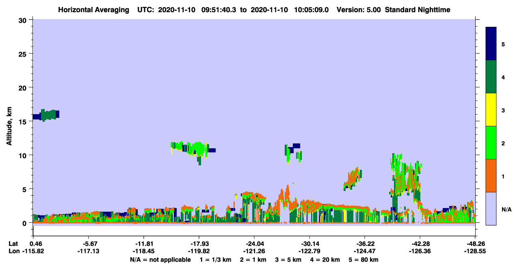Click the y-axis tick label 15
528x271 pixels.
[24, 121]
